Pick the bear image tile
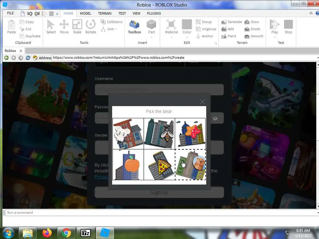 coord(190,165)
